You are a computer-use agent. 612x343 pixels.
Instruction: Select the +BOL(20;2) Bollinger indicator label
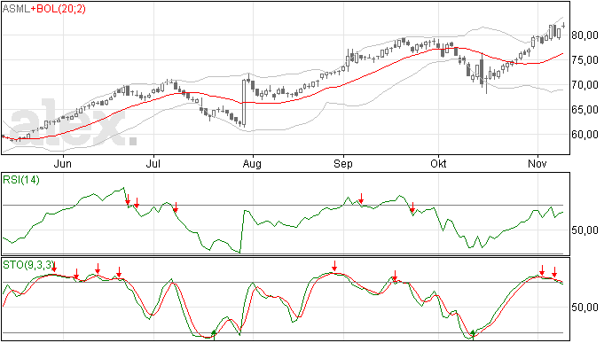click(58, 9)
